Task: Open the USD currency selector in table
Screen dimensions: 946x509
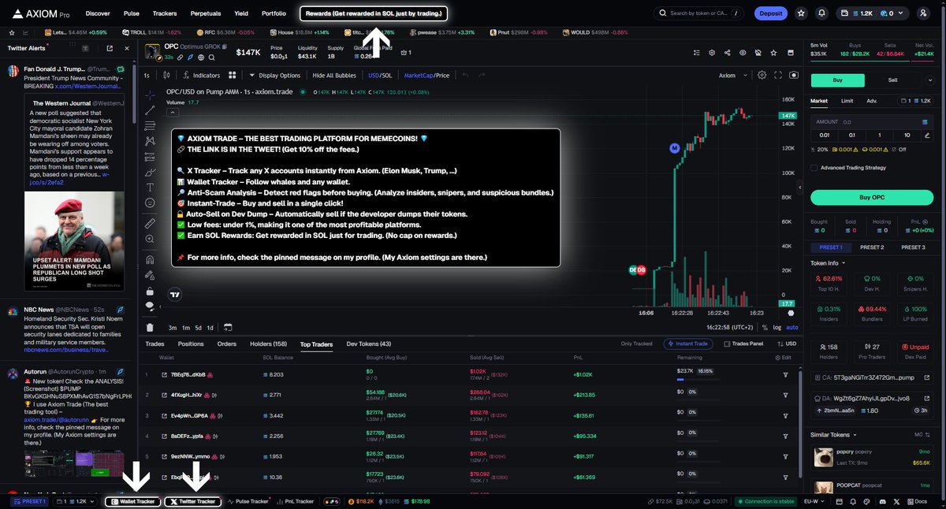Action: coord(785,344)
